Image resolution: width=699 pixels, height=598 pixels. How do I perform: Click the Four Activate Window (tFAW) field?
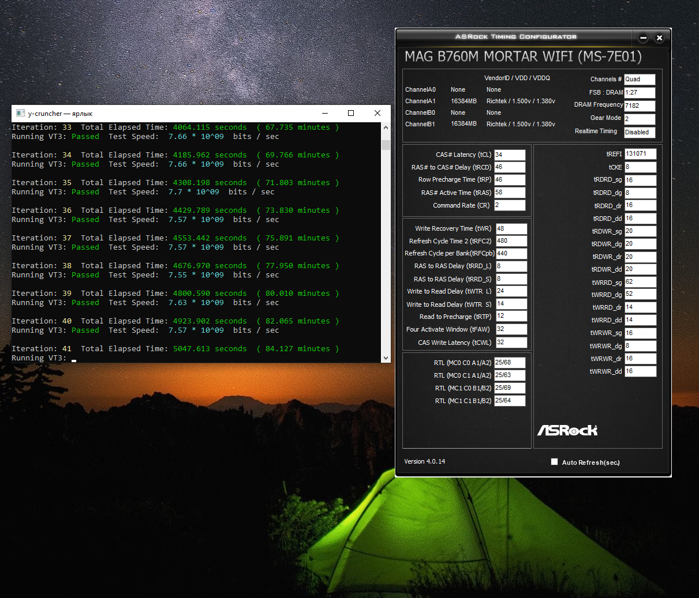pyautogui.click(x=511, y=329)
